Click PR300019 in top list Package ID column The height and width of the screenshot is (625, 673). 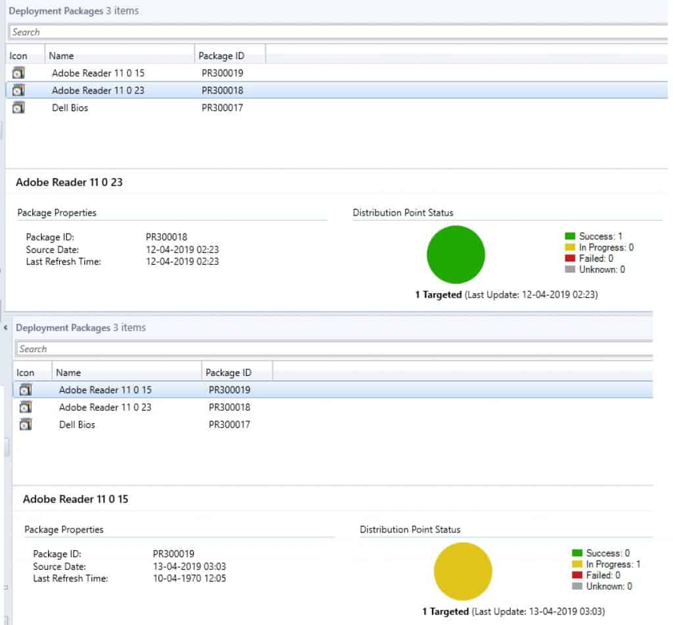pyautogui.click(x=222, y=73)
